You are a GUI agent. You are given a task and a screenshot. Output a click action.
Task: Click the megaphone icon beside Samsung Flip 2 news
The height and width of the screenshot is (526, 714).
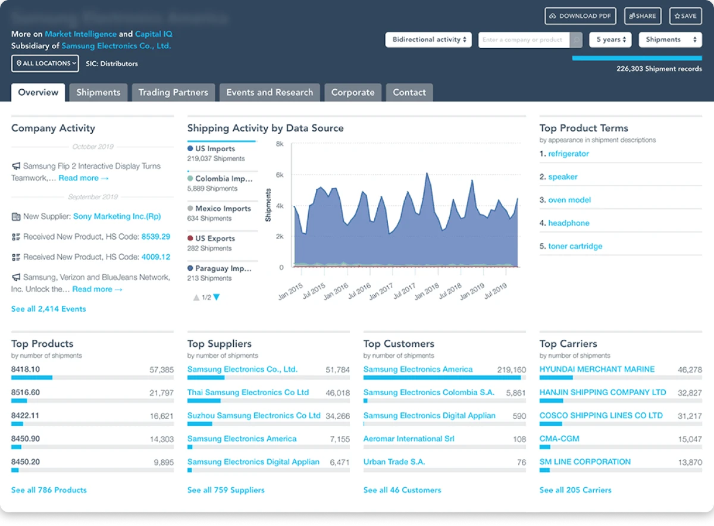pyautogui.click(x=16, y=166)
